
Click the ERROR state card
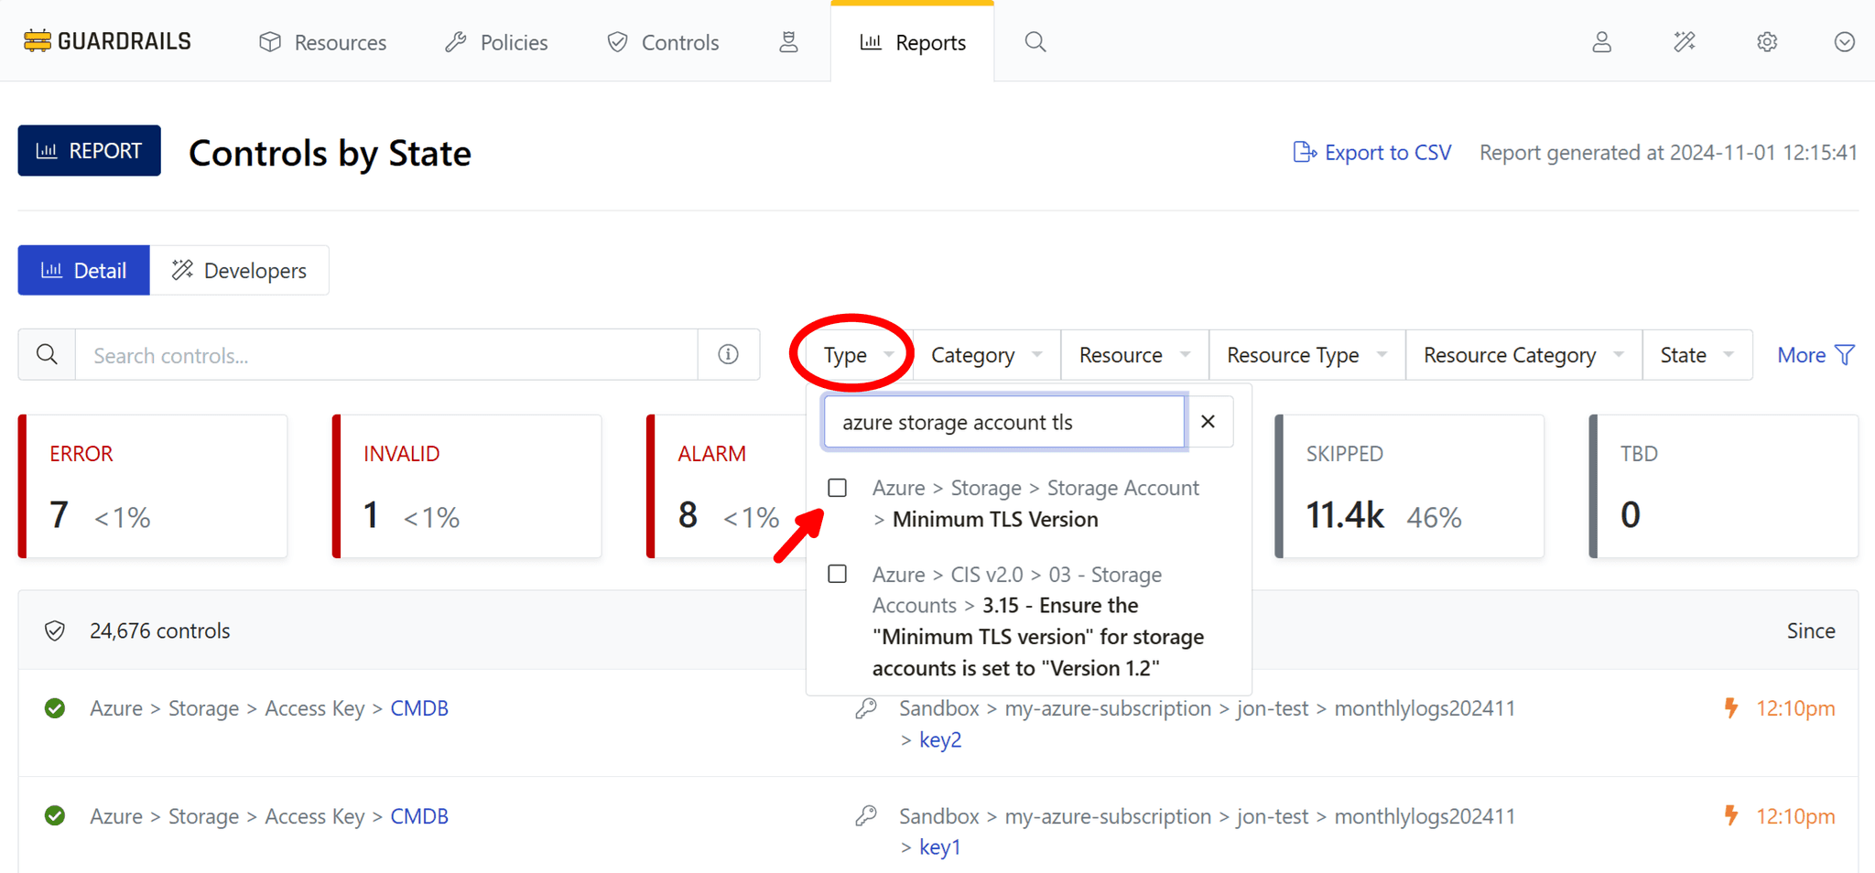tap(153, 486)
